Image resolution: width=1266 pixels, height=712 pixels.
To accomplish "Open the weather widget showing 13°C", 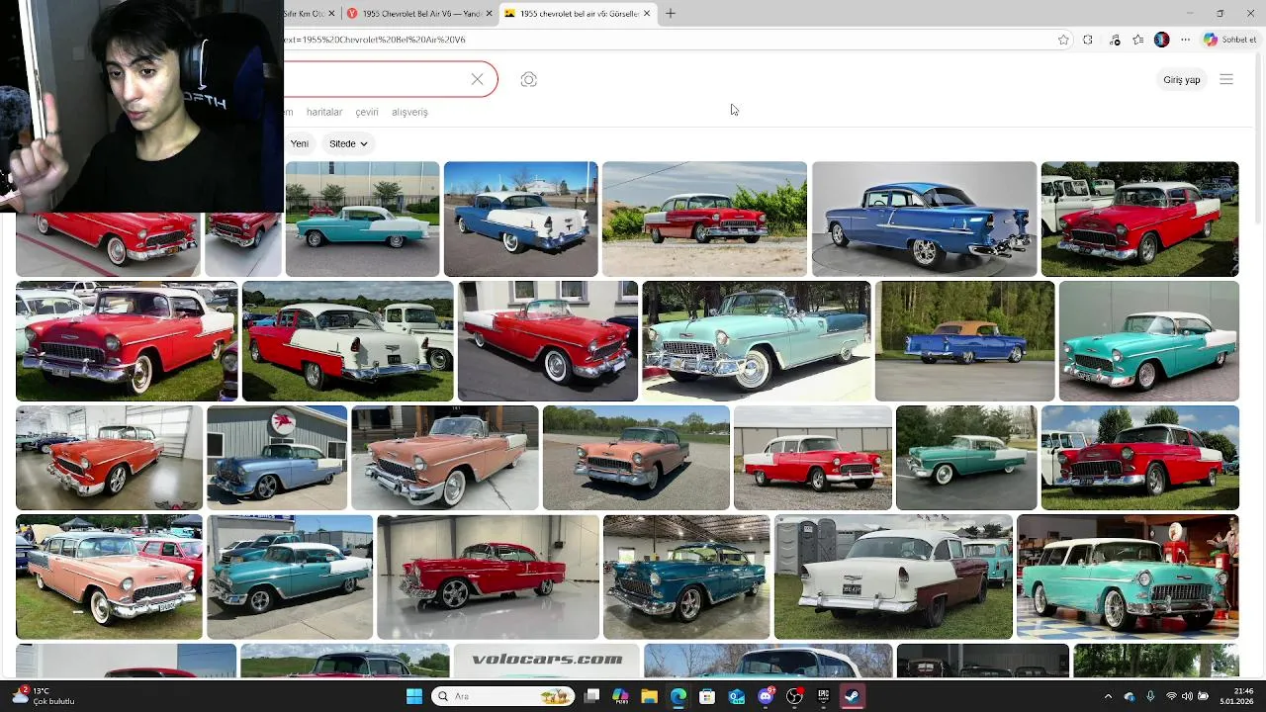I will [x=44, y=696].
